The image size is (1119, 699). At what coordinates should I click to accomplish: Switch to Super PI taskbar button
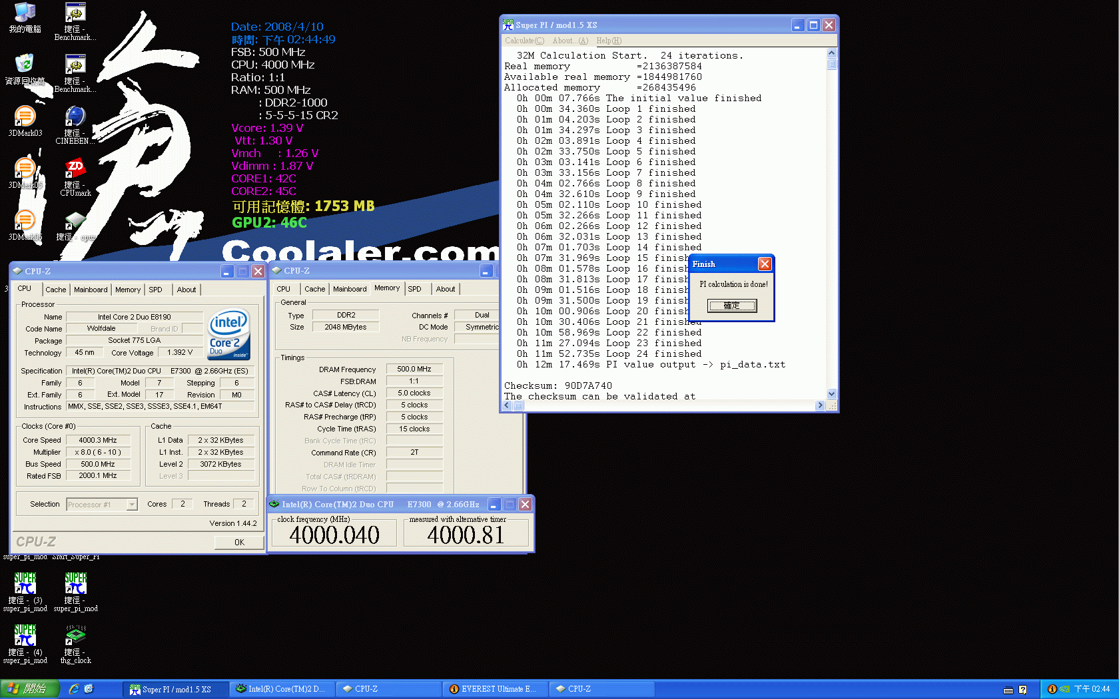tap(176, 689)
